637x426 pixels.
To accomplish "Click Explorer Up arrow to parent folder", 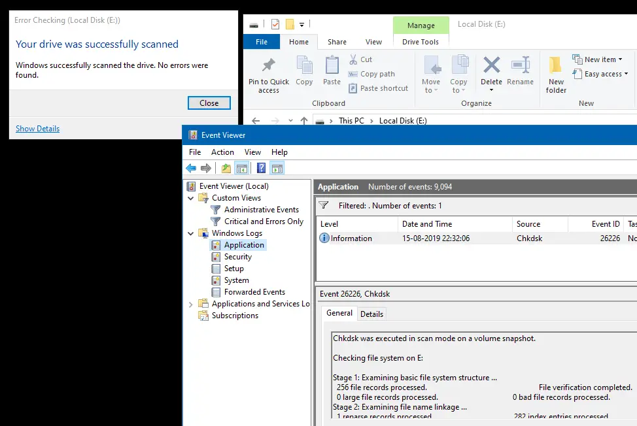I will pos(304,120).
